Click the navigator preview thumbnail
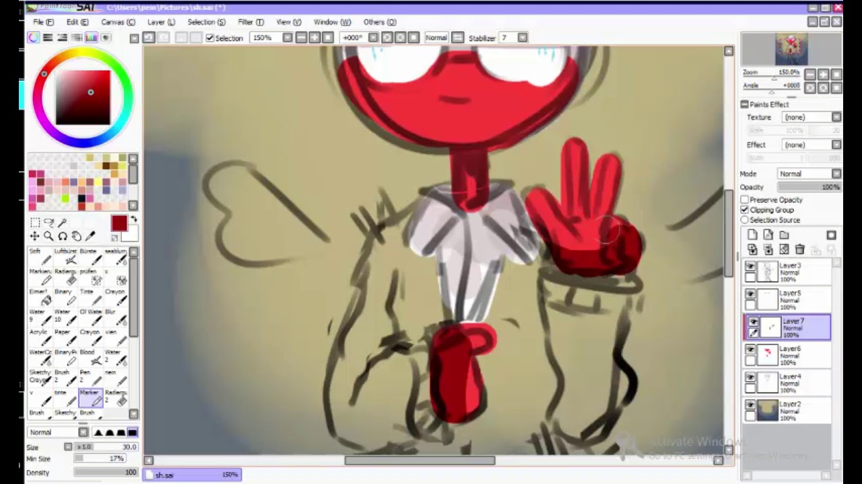Screen dimensions: 862x484 [x=791, y=50]
